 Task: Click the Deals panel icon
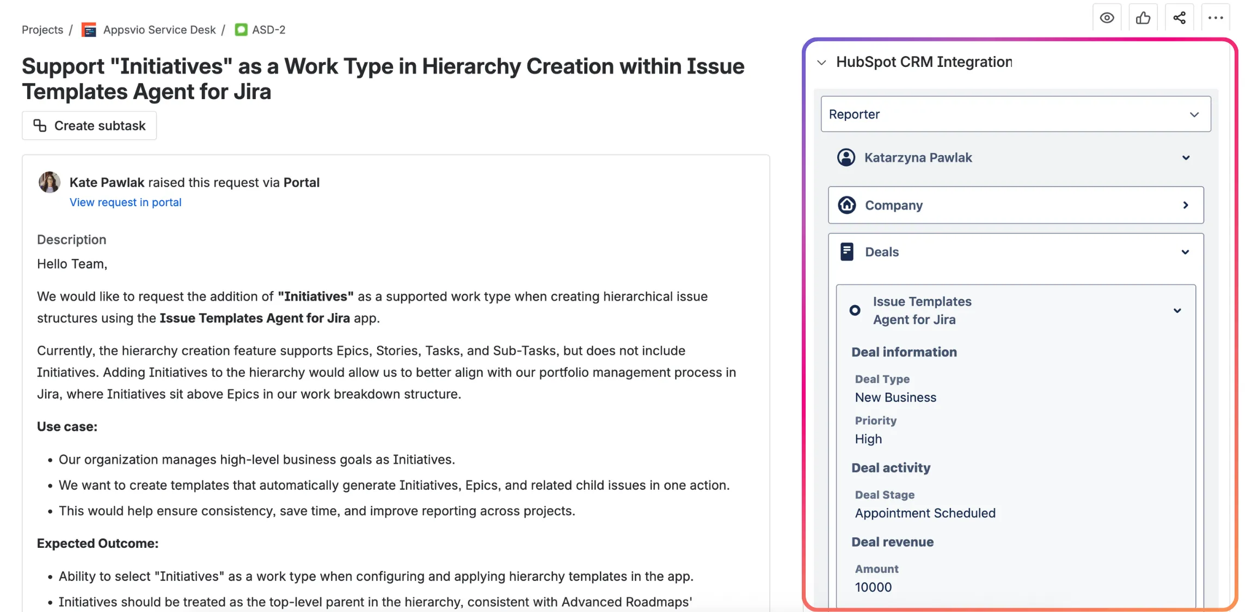[847, 251]
